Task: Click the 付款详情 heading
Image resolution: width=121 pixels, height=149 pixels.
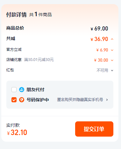Action: click(17, 15)
